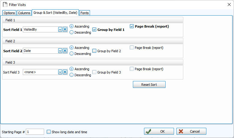
Task: Select Descending for Field 1
Action: (x=72, y=32)
